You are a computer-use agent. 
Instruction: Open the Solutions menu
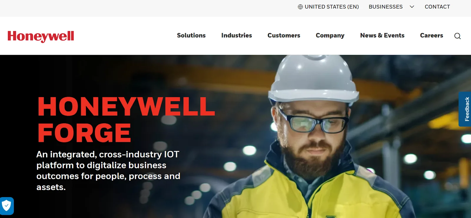click(x=191, y=35)
